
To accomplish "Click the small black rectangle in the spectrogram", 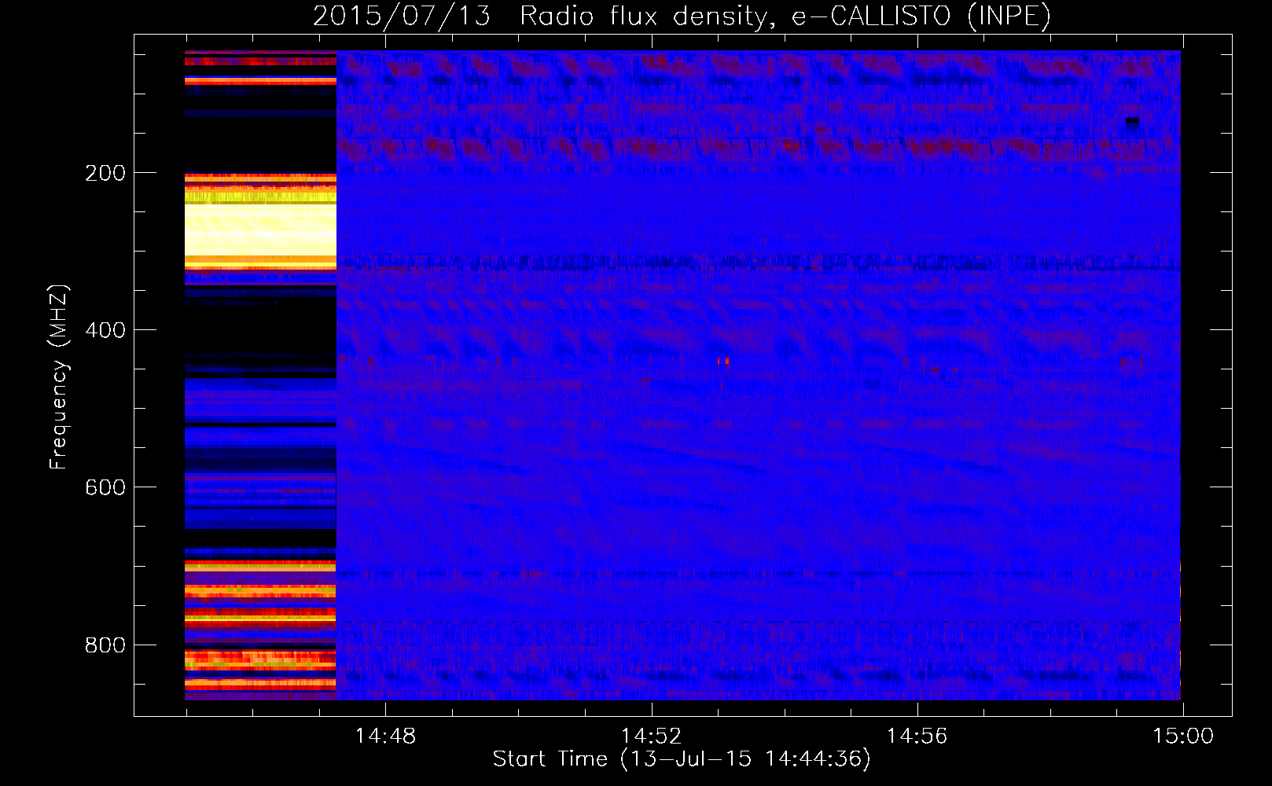I will tap(1132, 121).
